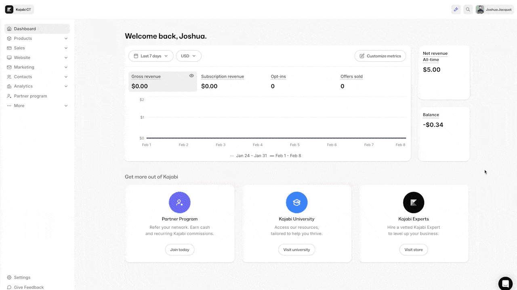
Task: Open search with the magnifier icon
Action: (468, 9)
